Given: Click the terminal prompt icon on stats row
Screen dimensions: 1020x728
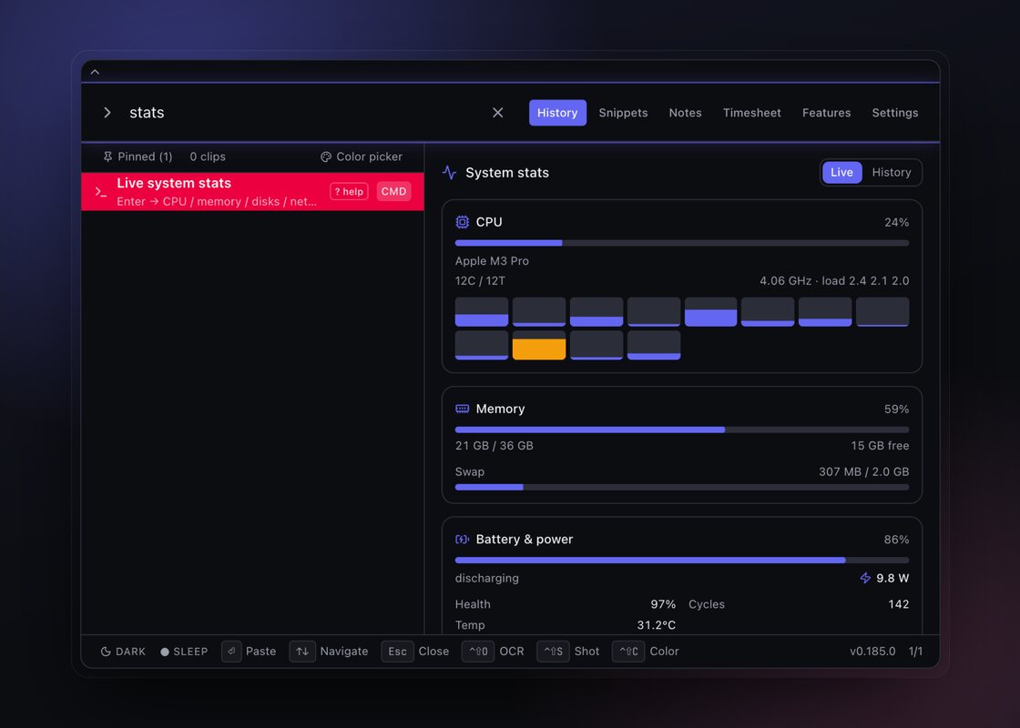Looking at the screenshot, I should [101, 192].
